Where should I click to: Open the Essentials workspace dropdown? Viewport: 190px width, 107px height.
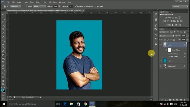coord(180,7)
